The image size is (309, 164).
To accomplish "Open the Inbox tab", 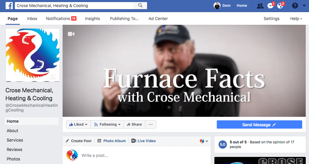I will (32, 19).
